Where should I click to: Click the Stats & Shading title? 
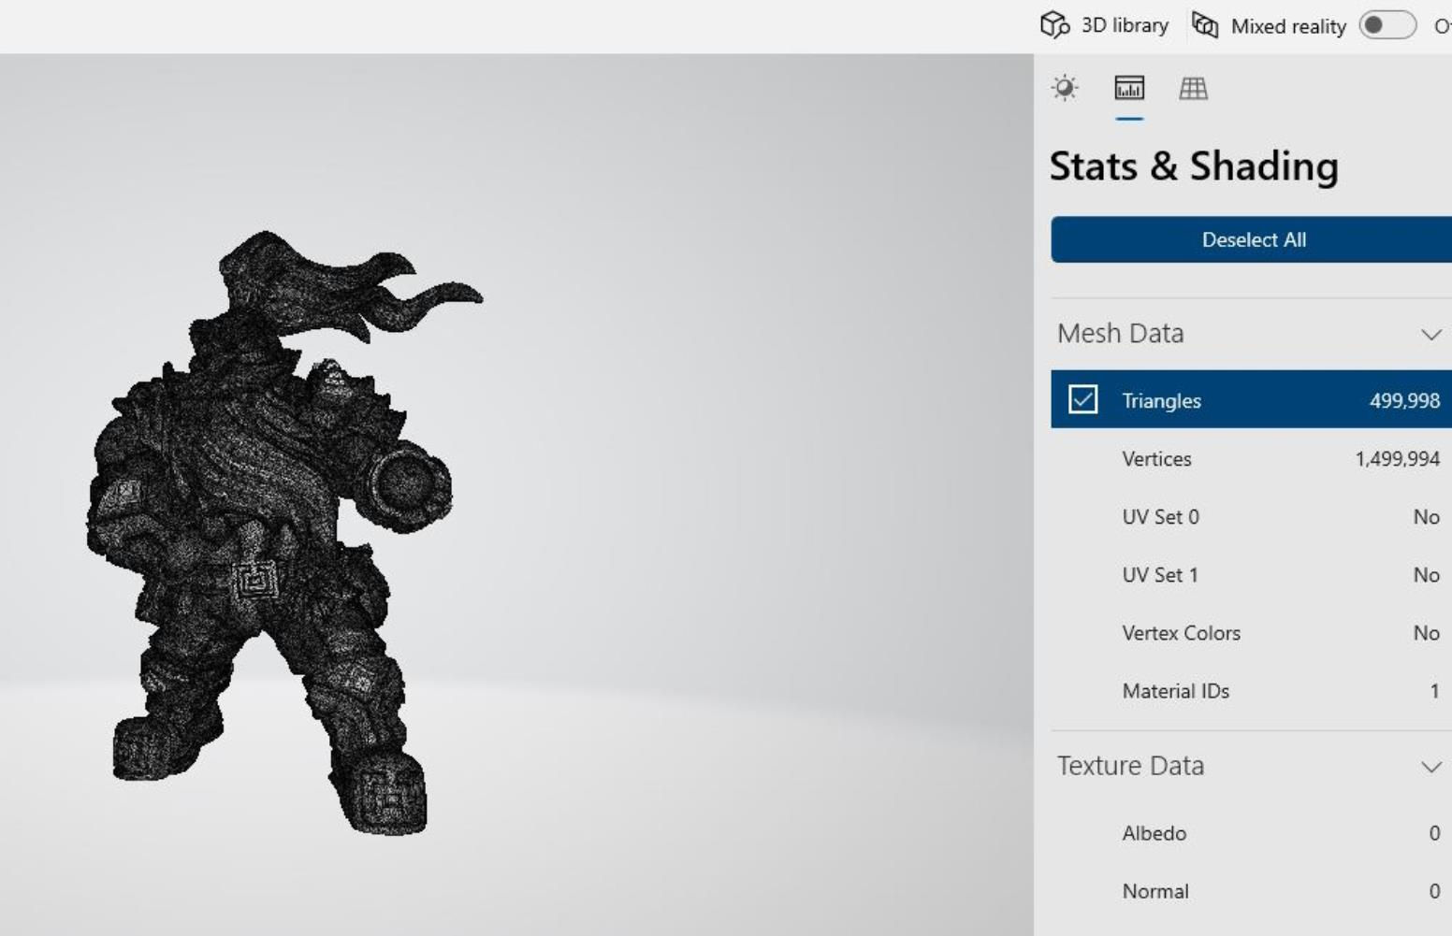point(1194,166)
